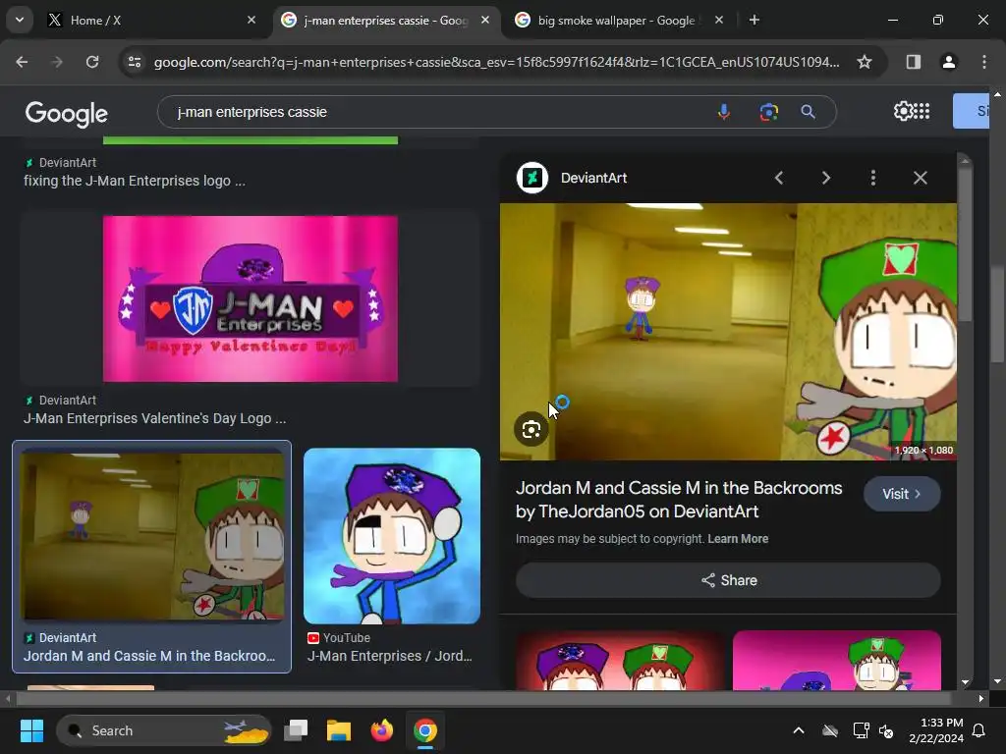Close the Home / X tab
1006x754 pixels.
point(251,21)
